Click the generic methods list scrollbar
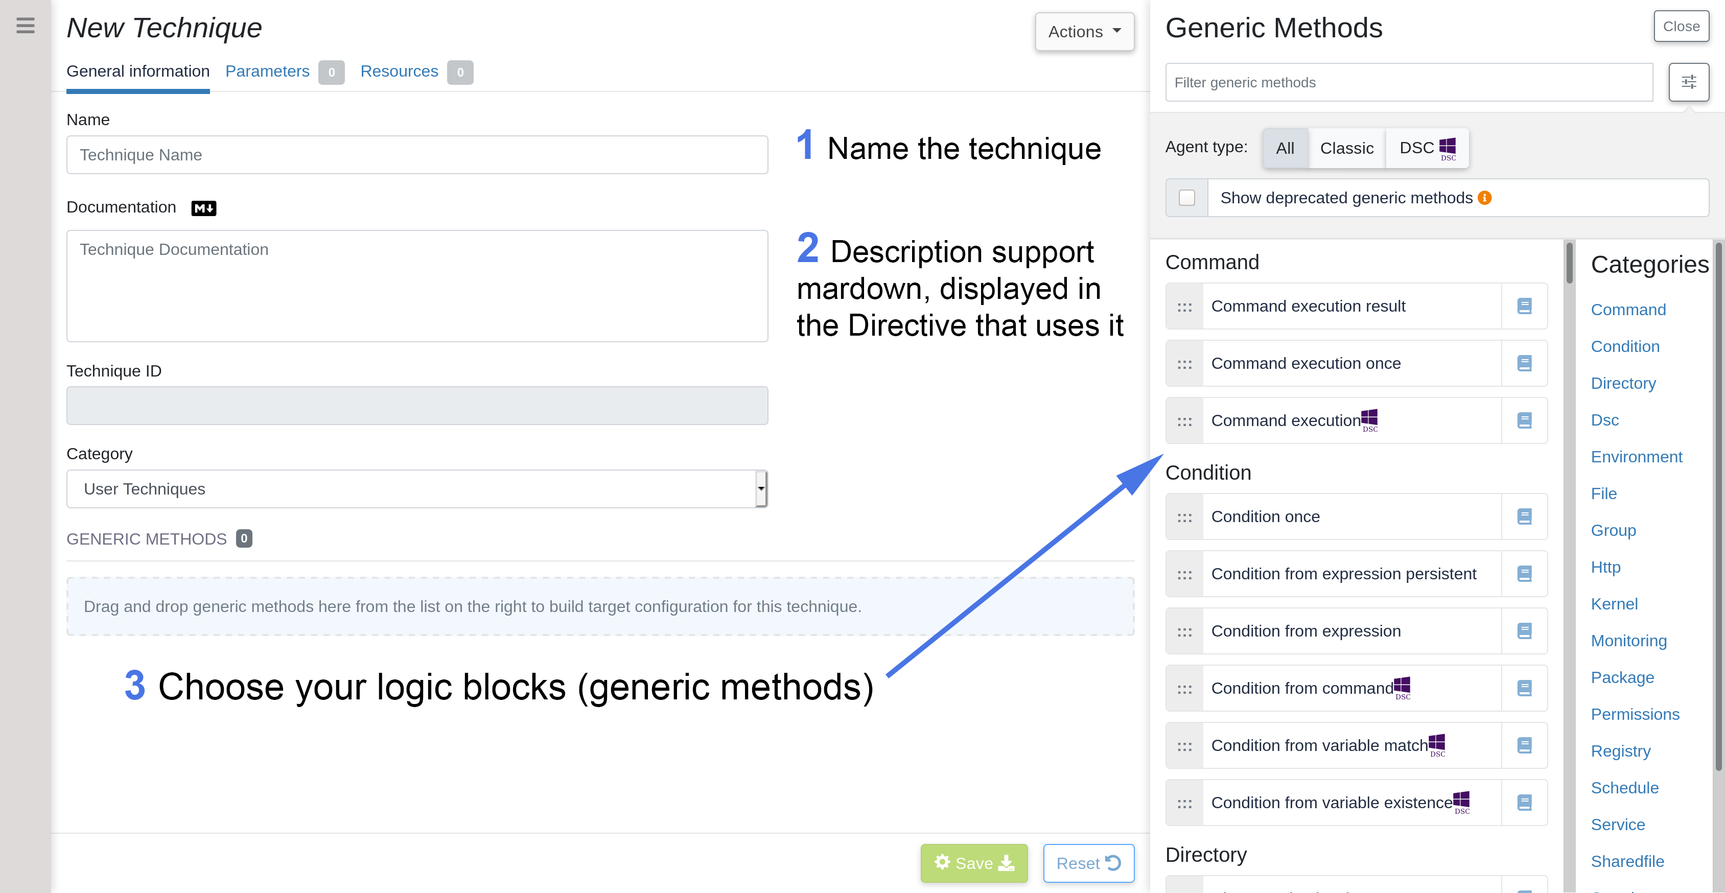Screen dimensions: 1725x893 1569,264
